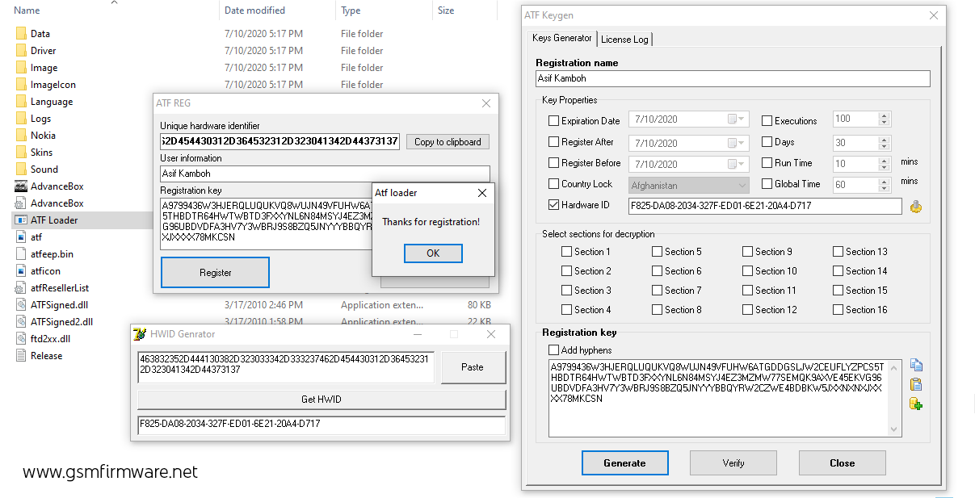Click the atfResellerList file icon

[21, 288]
